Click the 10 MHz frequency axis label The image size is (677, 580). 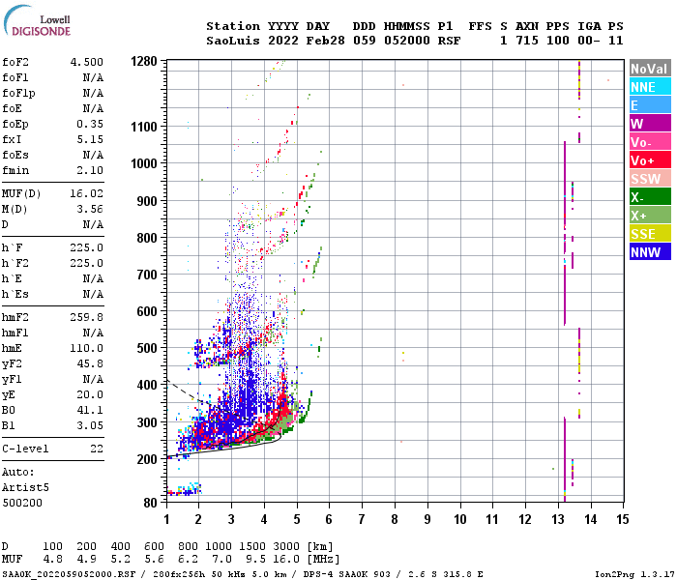tap(459, 519)
